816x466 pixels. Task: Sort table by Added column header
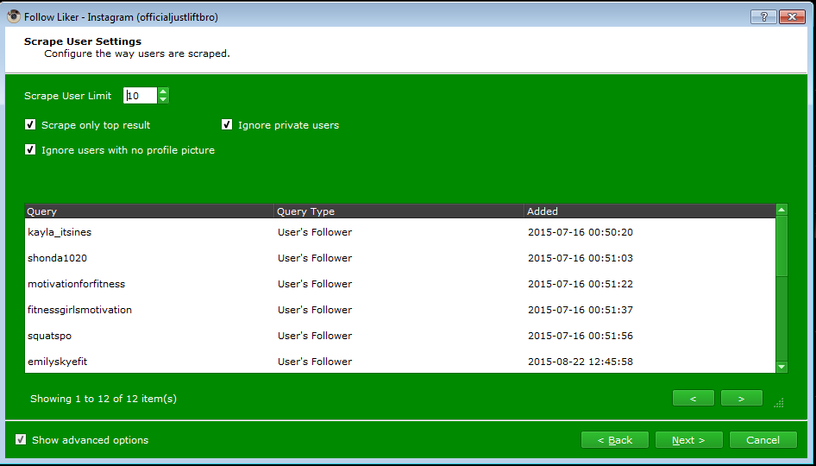650,211
